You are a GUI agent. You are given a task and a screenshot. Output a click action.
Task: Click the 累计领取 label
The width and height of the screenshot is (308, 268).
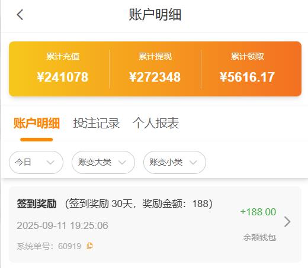click(248, 56)
